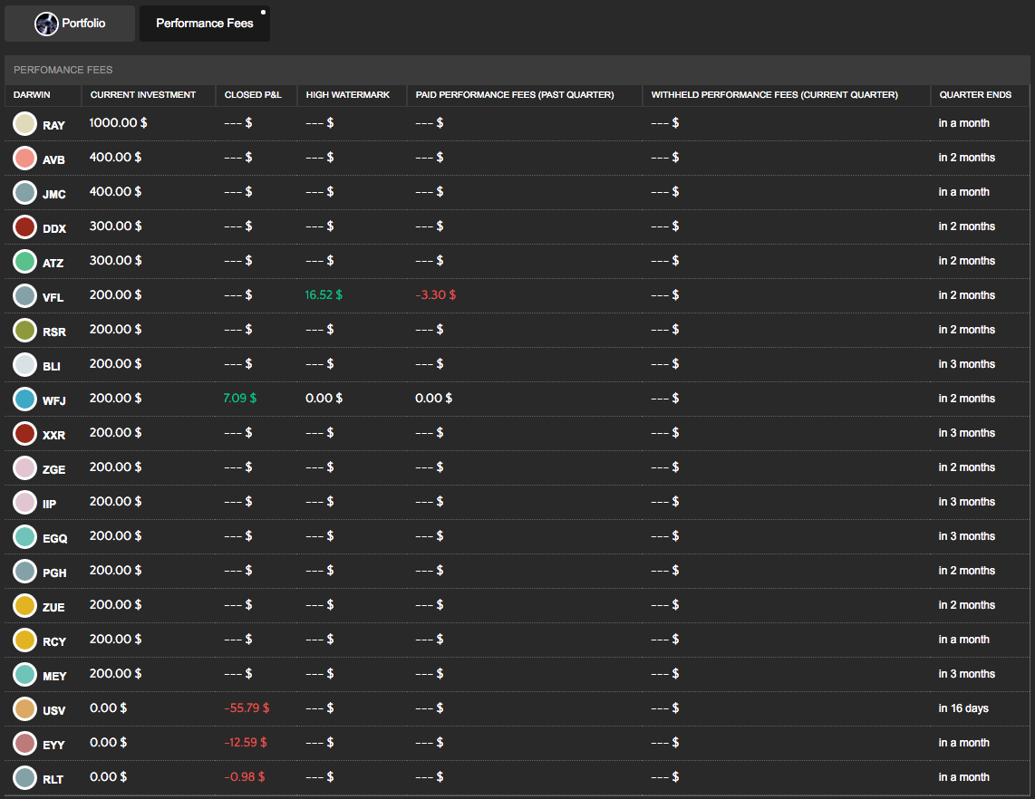Switch to the Performance Fees tab
Image resolution: width=1035 pixels, height=799 pixels.
(x=204, y=24)
